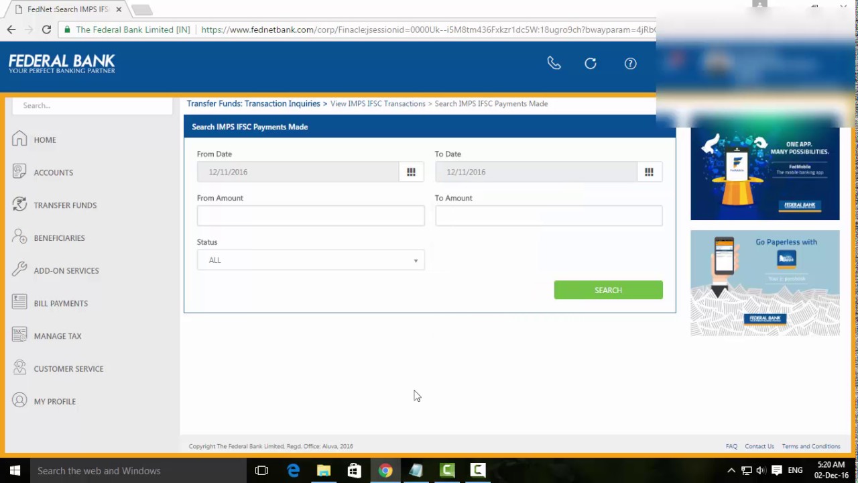Open the HOME menu item
The height and width of the screenshot is (483, 858).
coord(45,140)
